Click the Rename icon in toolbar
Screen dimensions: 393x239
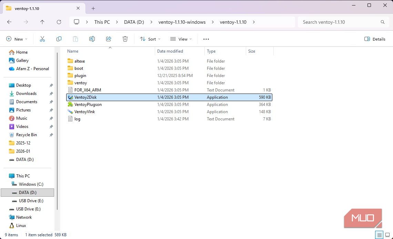[92, 39]
